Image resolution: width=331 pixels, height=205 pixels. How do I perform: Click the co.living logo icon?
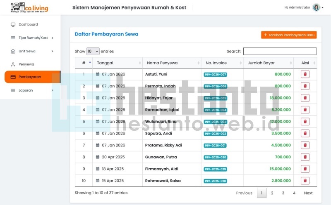pyautogui.click(x=17, y=7)
